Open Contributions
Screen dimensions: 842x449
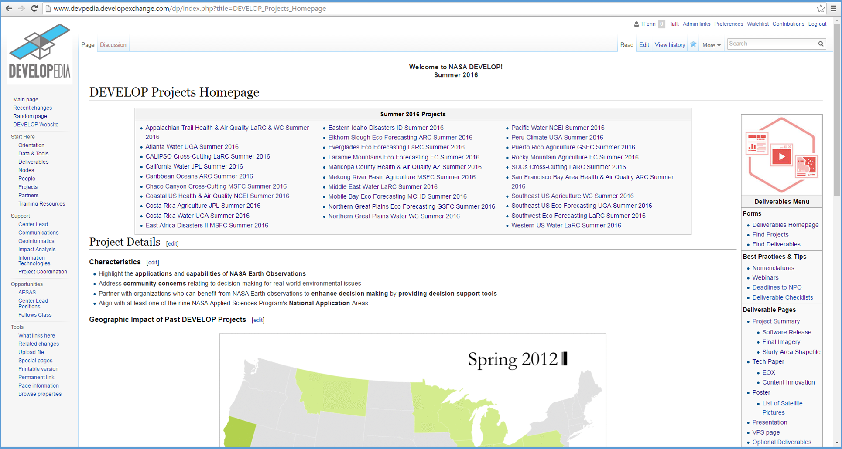click(x=788, y=24)
